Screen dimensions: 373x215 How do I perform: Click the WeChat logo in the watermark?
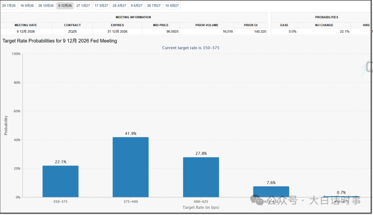(257, 200)
